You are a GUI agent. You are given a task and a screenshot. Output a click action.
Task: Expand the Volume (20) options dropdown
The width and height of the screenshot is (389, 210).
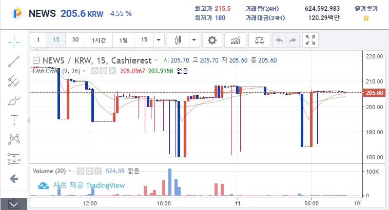[70, 171]
